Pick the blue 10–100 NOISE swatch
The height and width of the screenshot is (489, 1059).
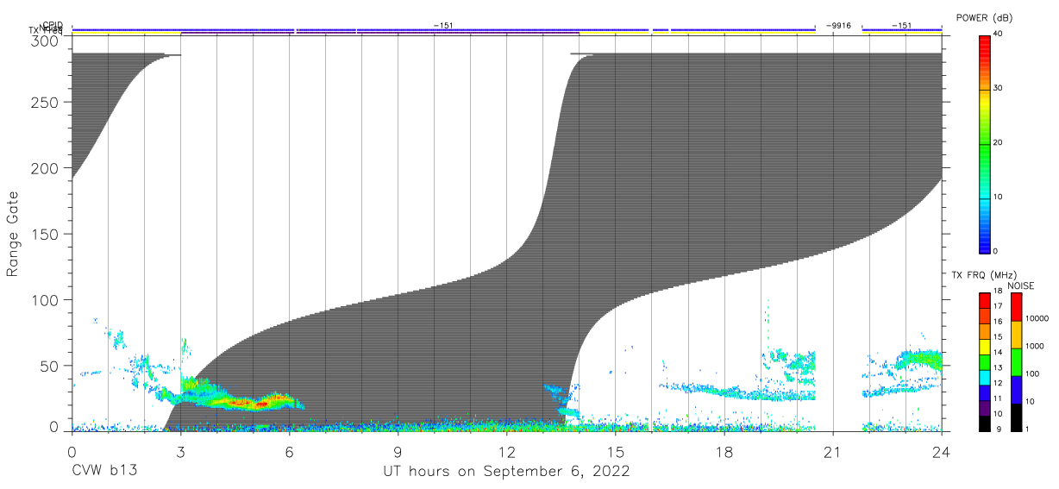click(1016, 390)
